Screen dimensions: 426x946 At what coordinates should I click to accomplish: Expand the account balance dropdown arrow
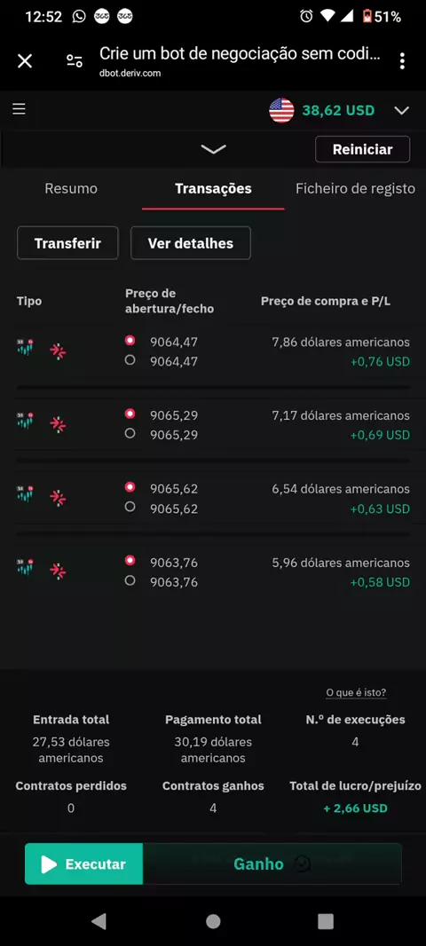tap(401, 110)
